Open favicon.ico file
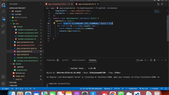Screen dimensions: 169x95 [x=25, y=73]
